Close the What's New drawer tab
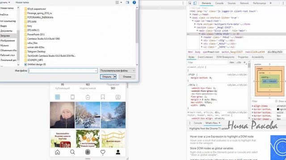286x160 pixels. (x=219, y=123)
